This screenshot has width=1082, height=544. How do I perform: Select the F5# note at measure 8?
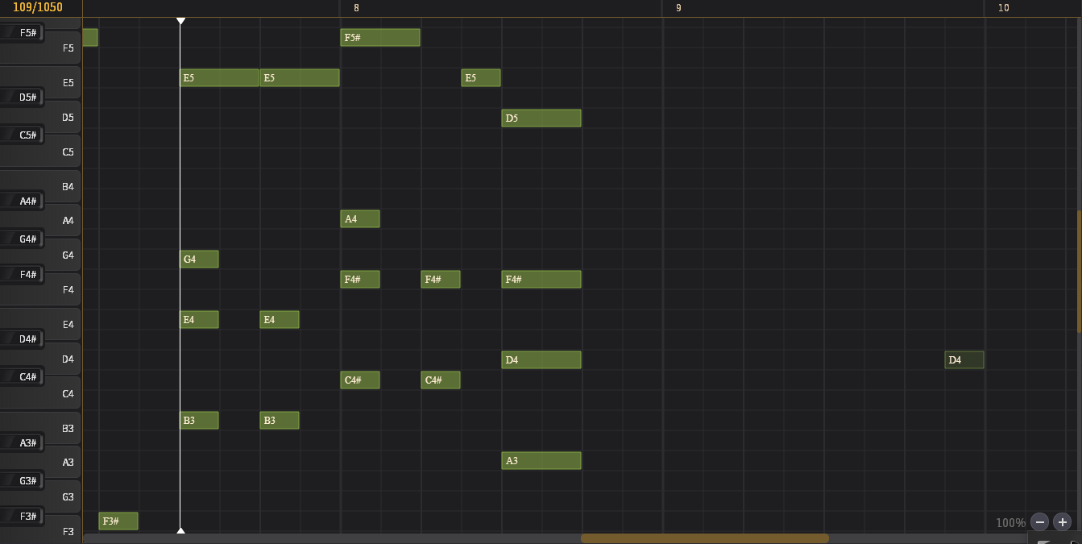(x=379, y=38)
